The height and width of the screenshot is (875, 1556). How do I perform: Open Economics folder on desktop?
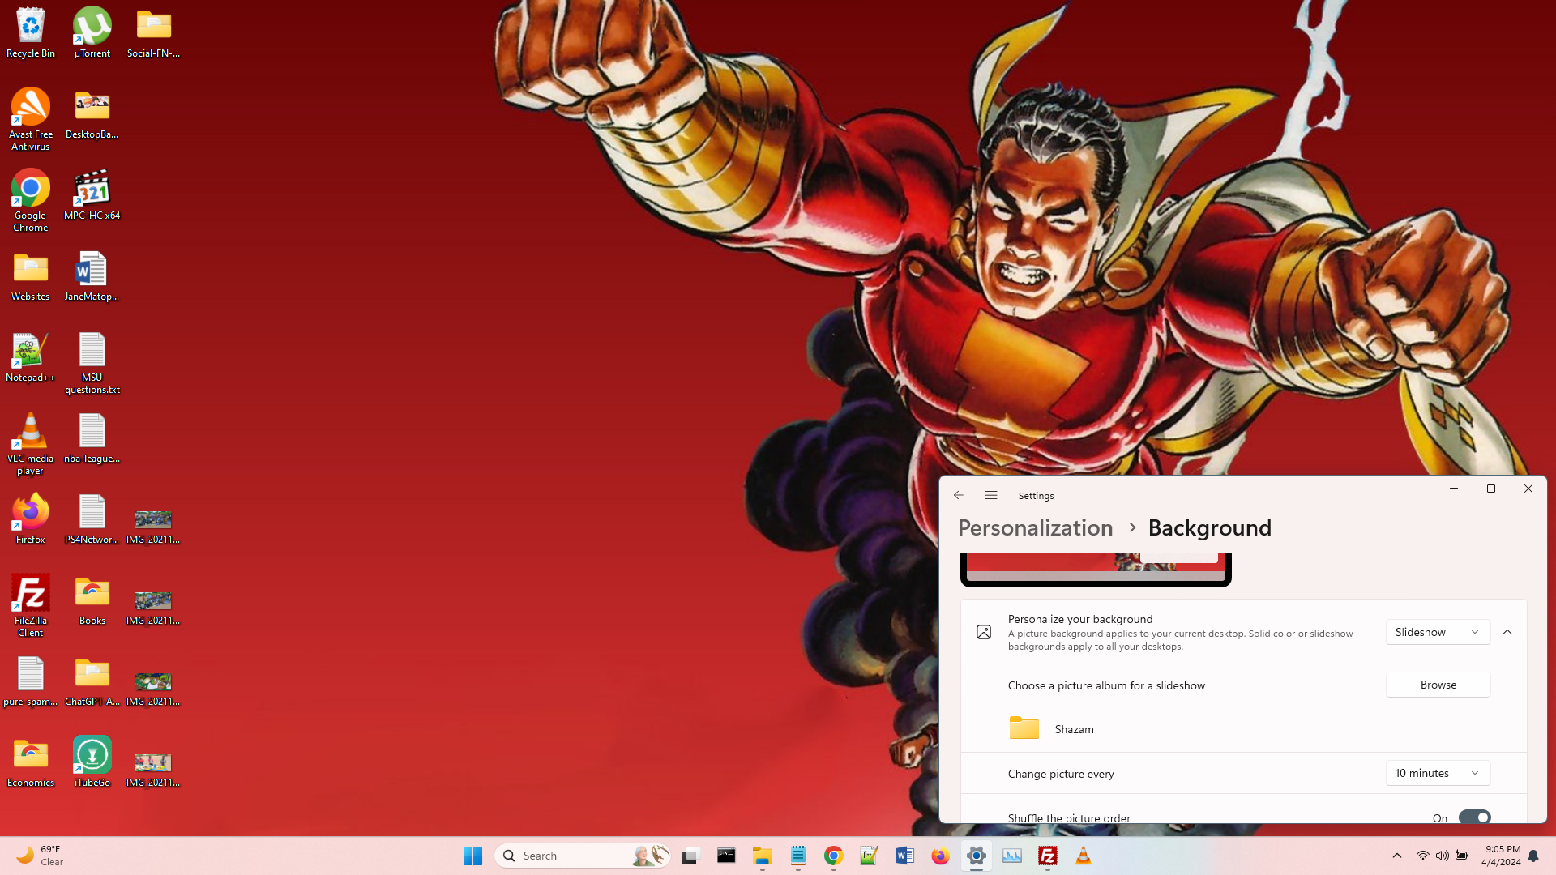coord(31,762)
